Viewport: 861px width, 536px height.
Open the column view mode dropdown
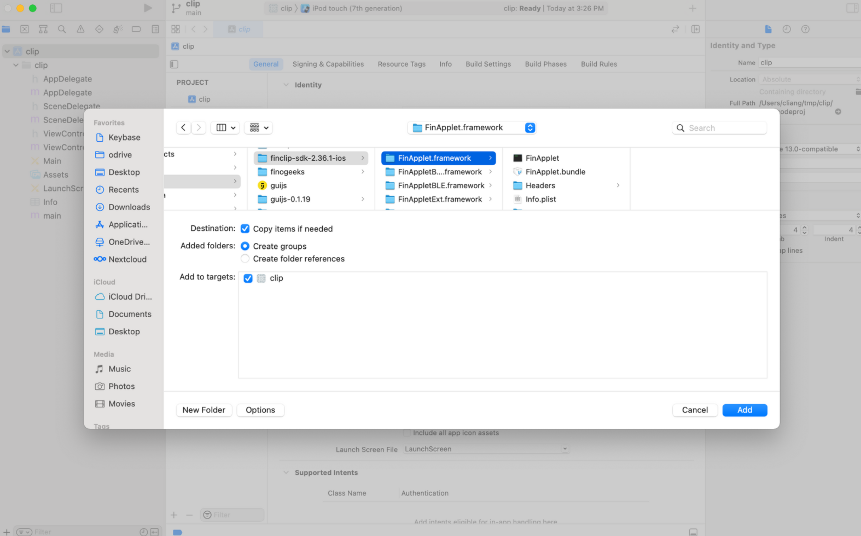point(226,127)
